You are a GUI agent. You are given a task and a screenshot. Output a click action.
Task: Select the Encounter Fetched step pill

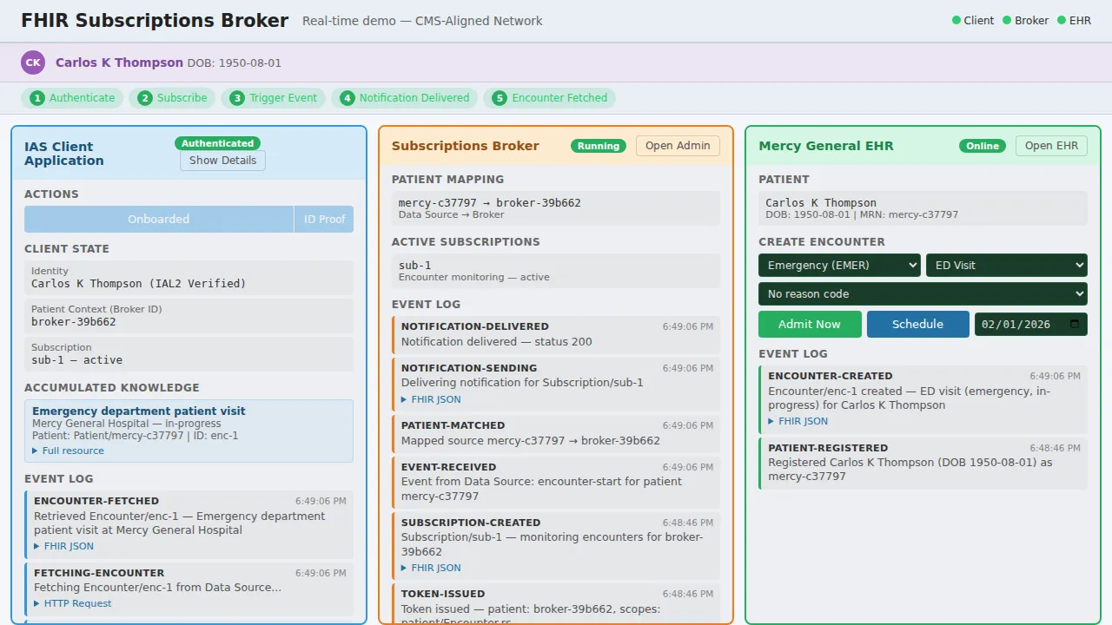point(549,98)
